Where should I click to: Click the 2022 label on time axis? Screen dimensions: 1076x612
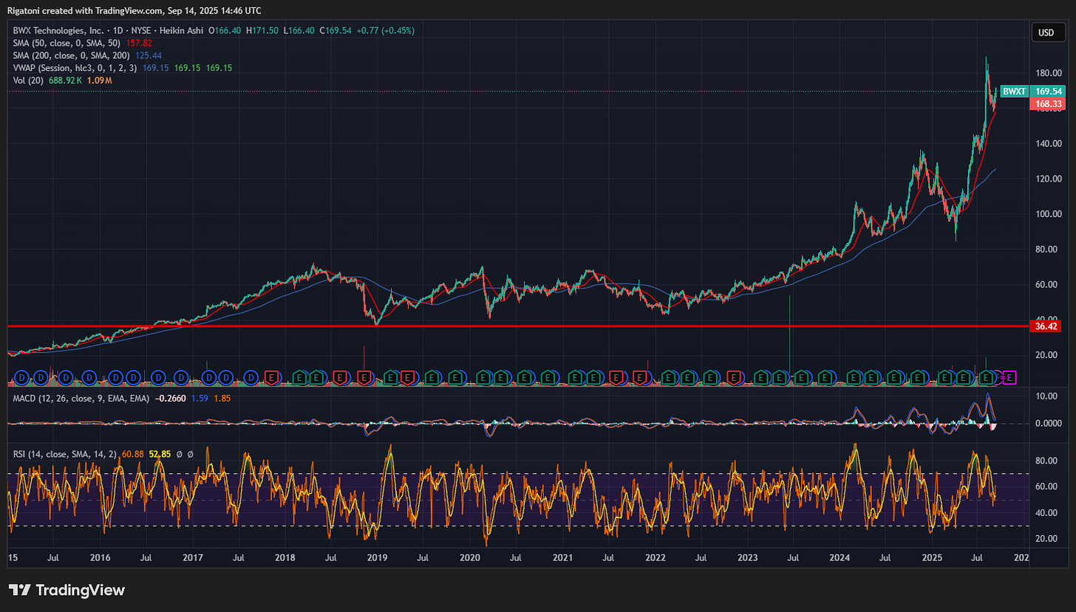[656, 560]
